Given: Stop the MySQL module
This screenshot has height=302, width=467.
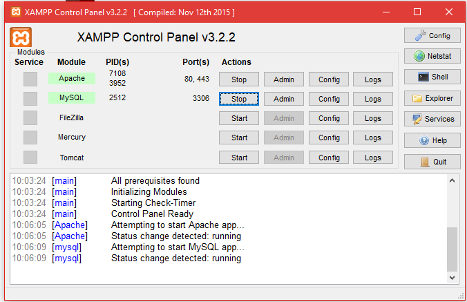Looking at the screenshot, I should pyautogui.click(x=239, y=99).
